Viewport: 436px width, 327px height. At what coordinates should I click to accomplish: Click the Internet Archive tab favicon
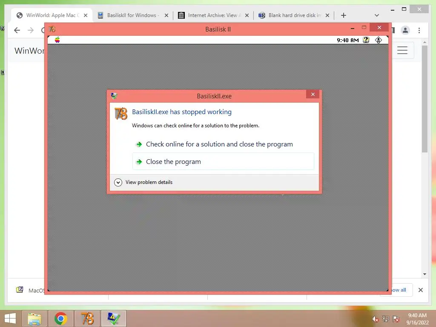pos(181,15)
